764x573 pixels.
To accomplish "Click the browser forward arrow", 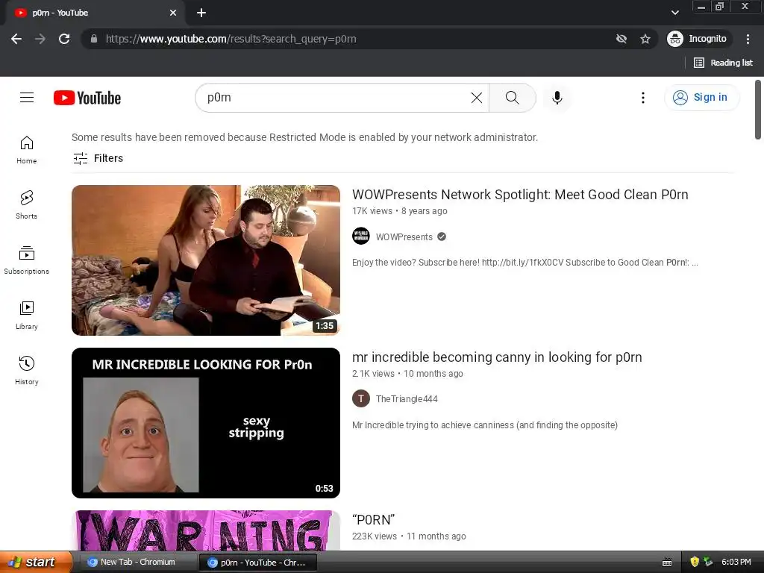I will (x=40, y=39).
